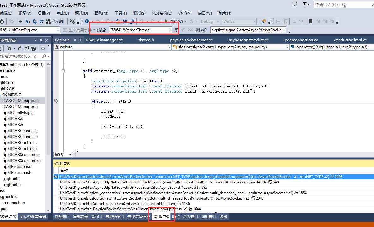
Task: Open the notifications flag showing 7
Action: click(x=306, y=4)
